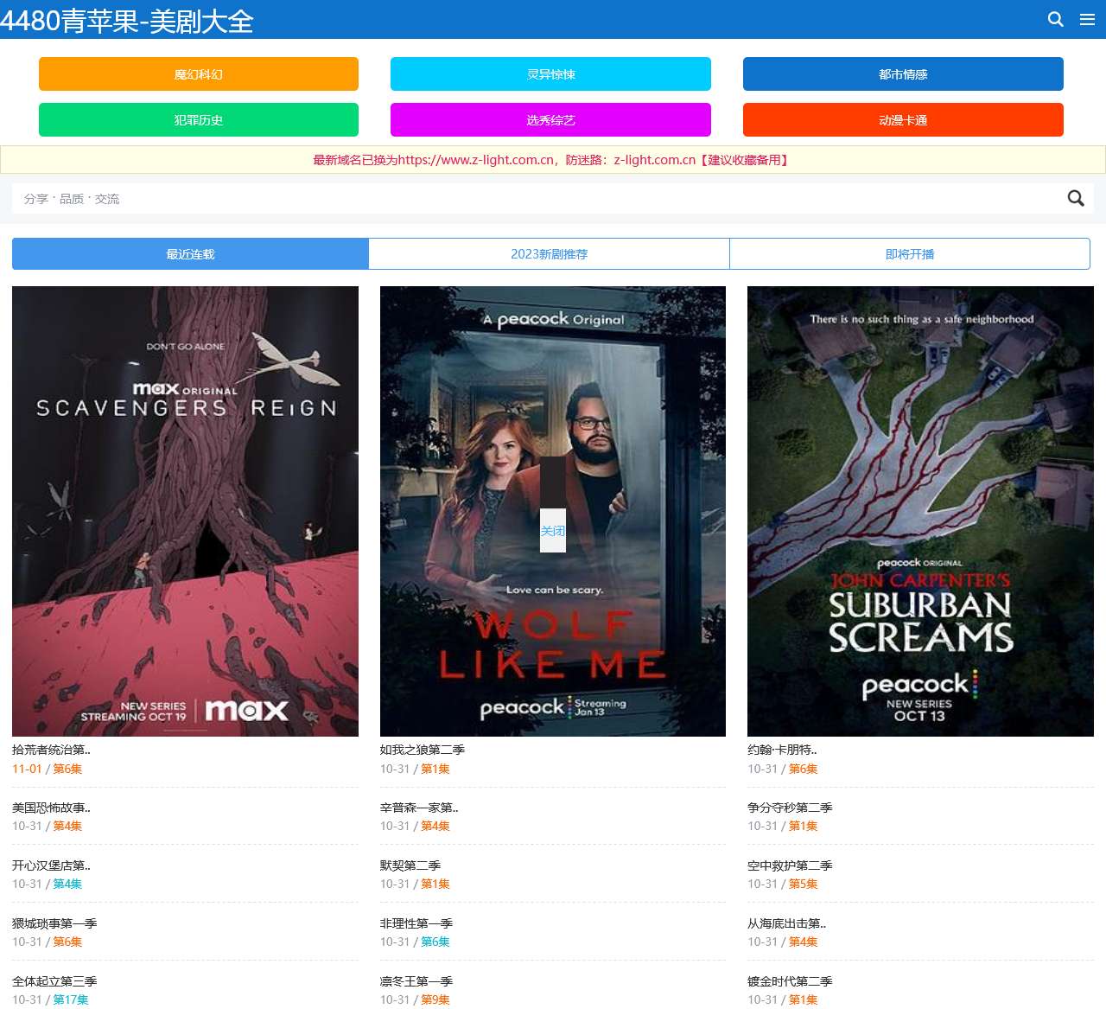1106x1009 pixels.
Task: Click 第6集 under 约翰·卡朋特
Action: pyautogui.click(x=803, y=769)
